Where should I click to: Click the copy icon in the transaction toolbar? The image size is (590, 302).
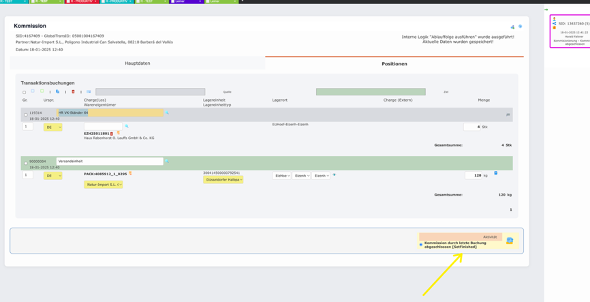[x=57, y=91]
